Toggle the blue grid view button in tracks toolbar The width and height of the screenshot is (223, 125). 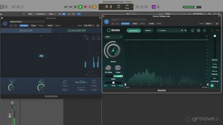(x=64, y=14)
